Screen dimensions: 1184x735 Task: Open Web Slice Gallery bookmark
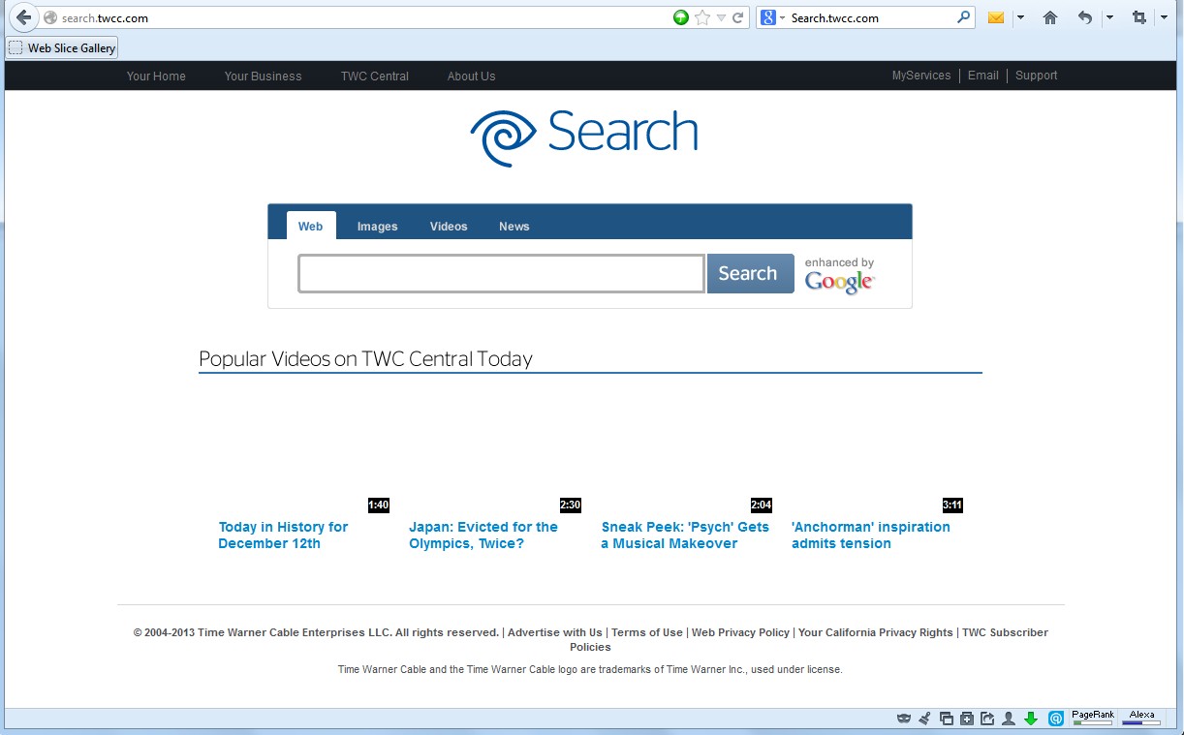coord(62,47)
